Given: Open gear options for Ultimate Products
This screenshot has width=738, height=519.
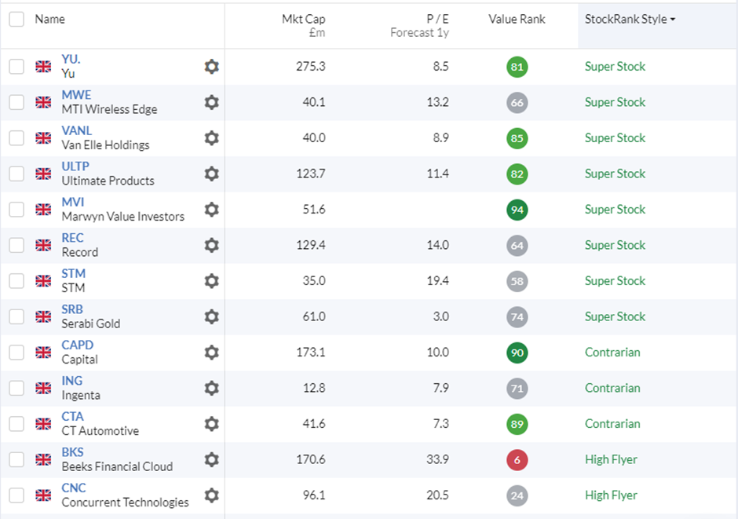Looking at the screenshot, I should pyautogui.click(x=211, y=174).
